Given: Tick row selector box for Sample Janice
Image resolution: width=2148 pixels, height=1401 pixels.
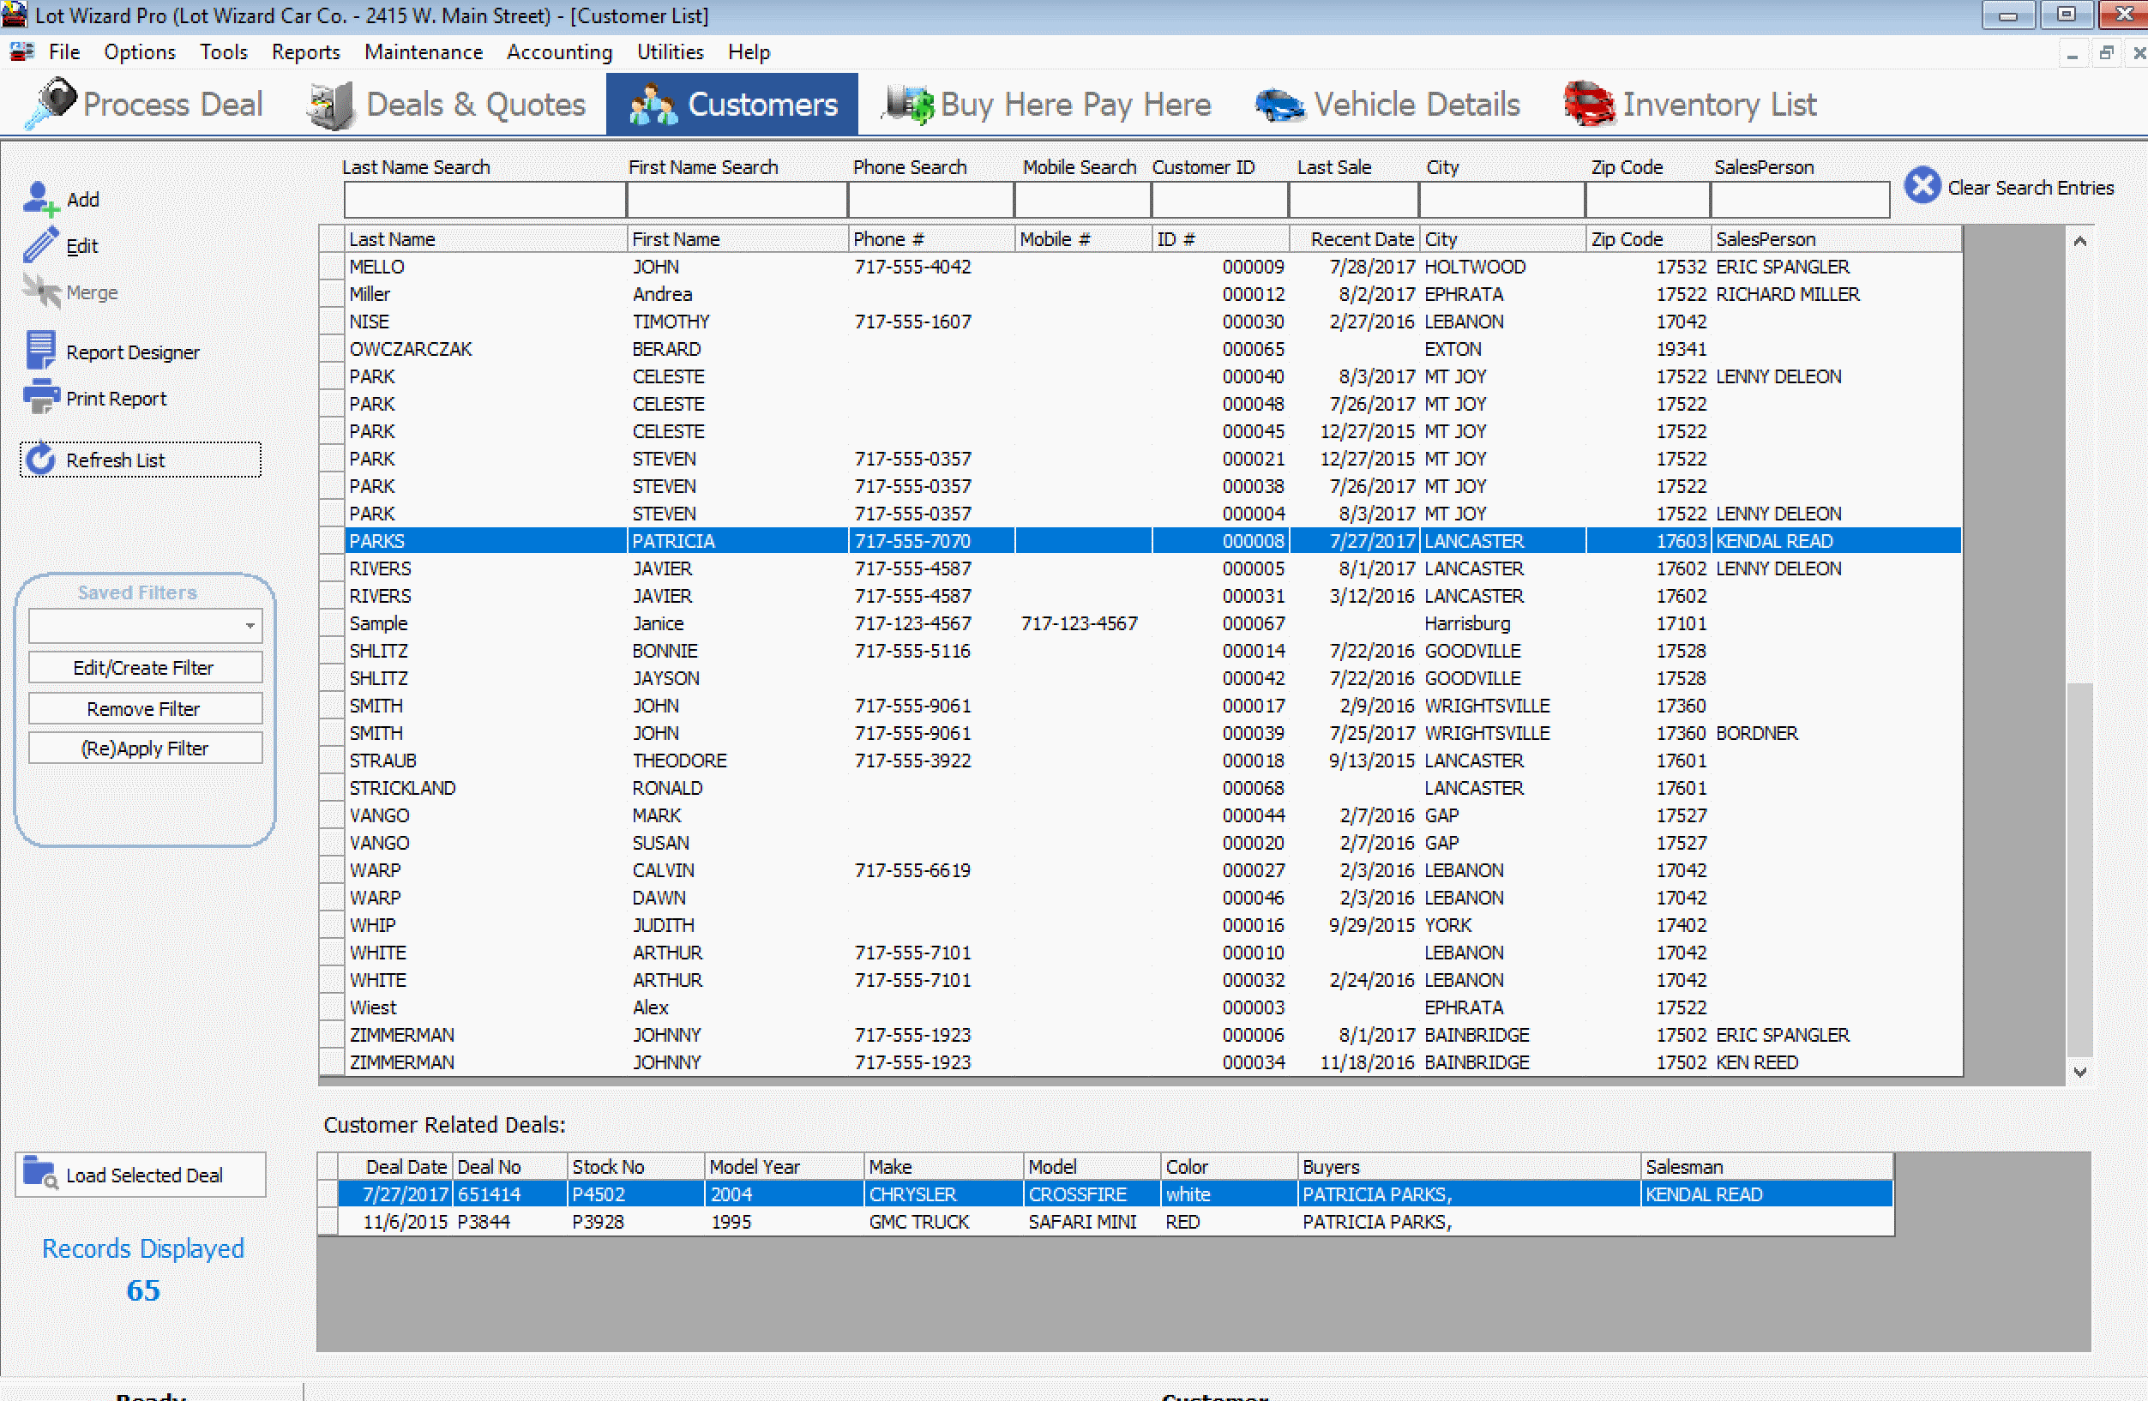Looking at the screenshot, I should click(331, 624).
